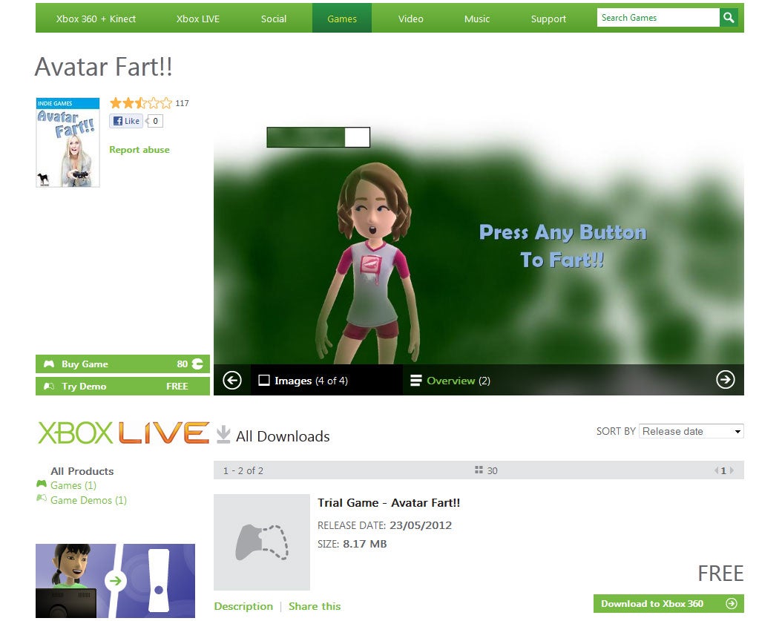
Task: Click the Avatar Fart box art image
Action: (68, 142)
